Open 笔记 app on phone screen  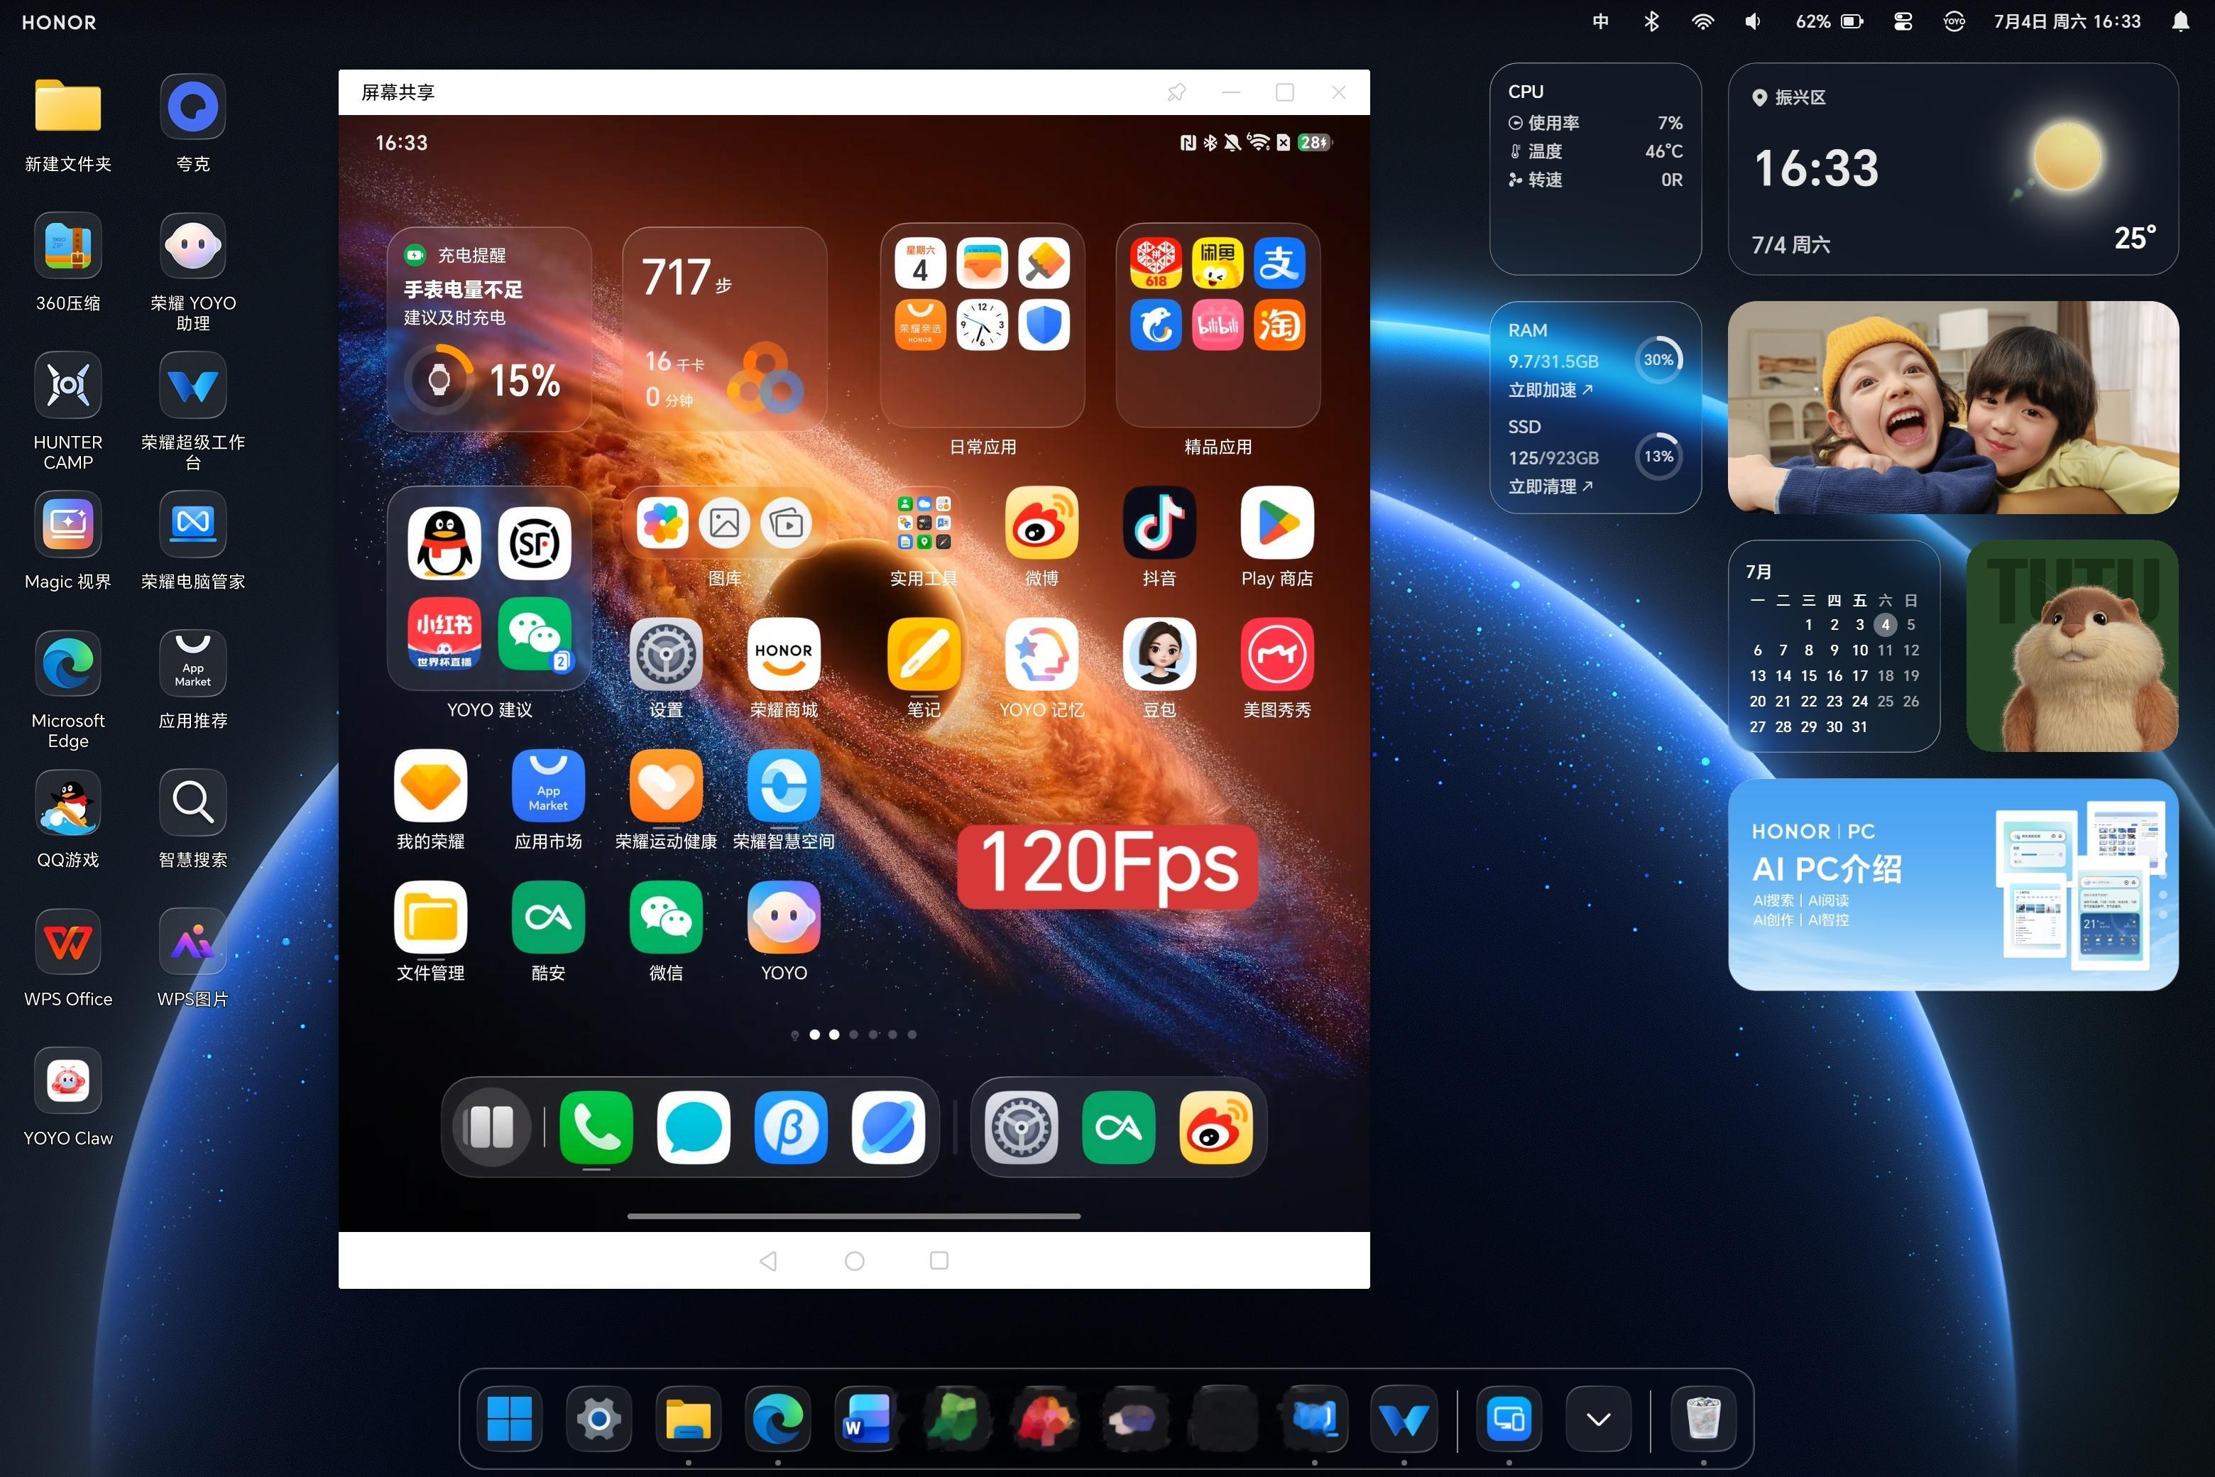click(924, 654)
